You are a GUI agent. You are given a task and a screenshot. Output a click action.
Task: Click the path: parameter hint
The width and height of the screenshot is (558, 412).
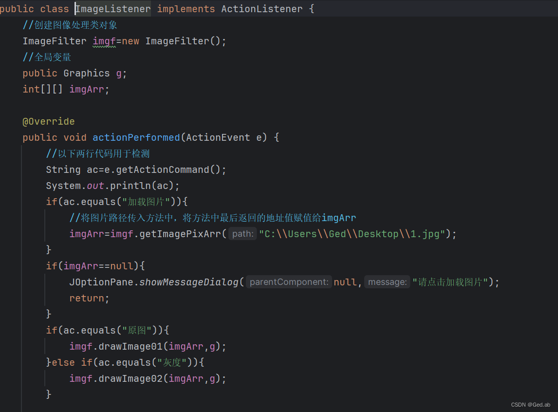click(x=242, y=234)
